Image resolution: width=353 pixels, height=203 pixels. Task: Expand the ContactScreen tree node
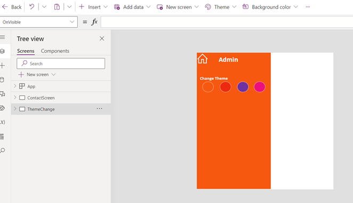(x=15, y=98)
